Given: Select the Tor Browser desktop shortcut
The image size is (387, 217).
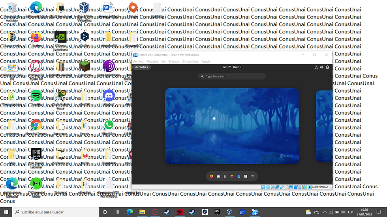Looking at the screenshot, I should (109, 69).
